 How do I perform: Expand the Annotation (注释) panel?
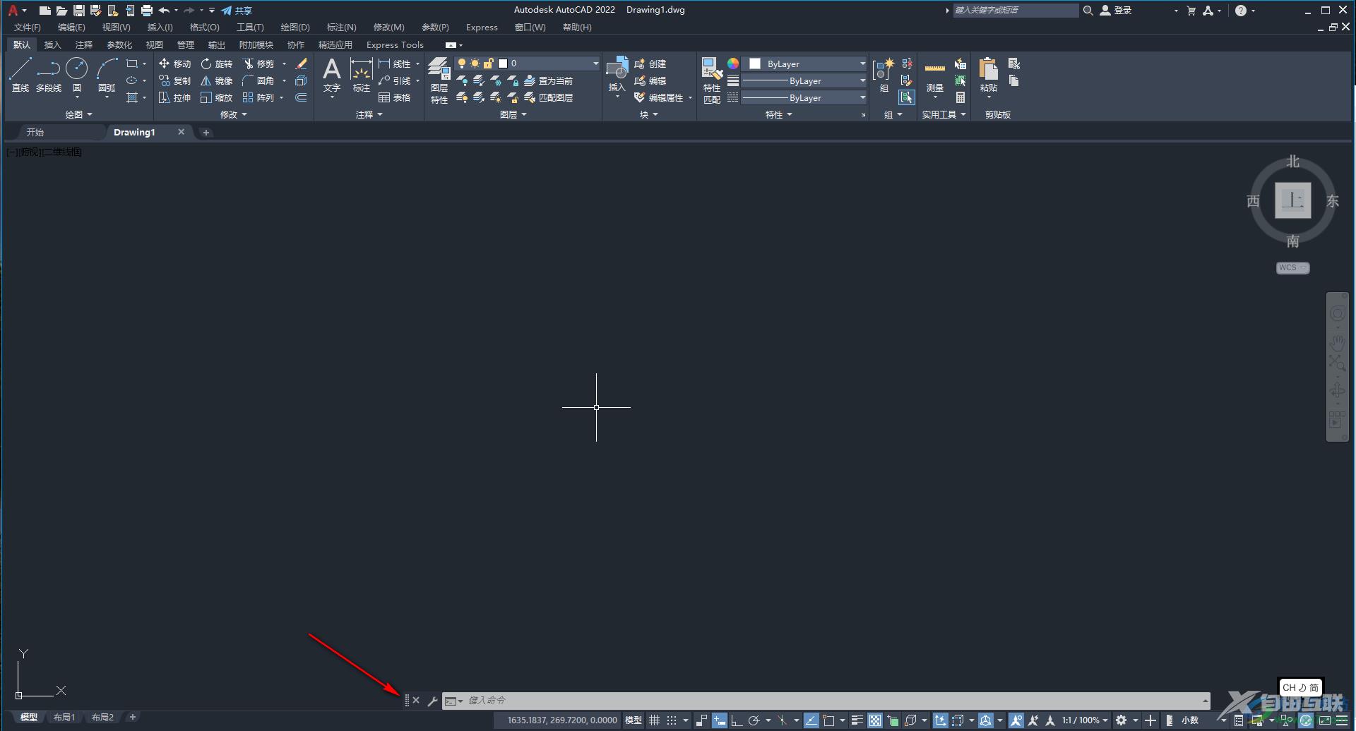369,114
